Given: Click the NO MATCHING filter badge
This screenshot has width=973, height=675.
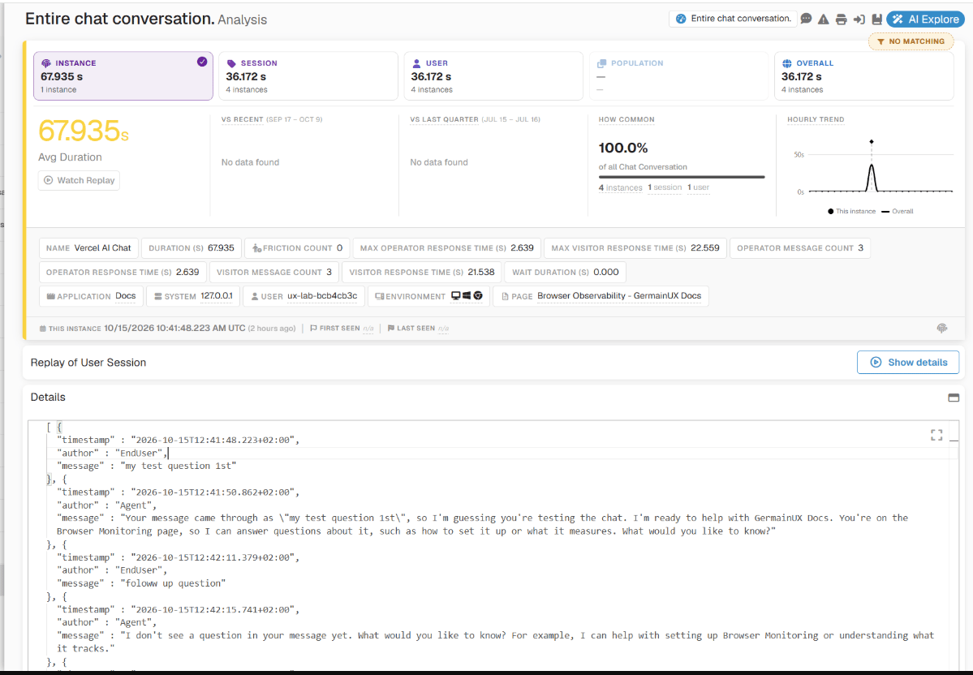Looking at the screenshot, I should (911, 41).
